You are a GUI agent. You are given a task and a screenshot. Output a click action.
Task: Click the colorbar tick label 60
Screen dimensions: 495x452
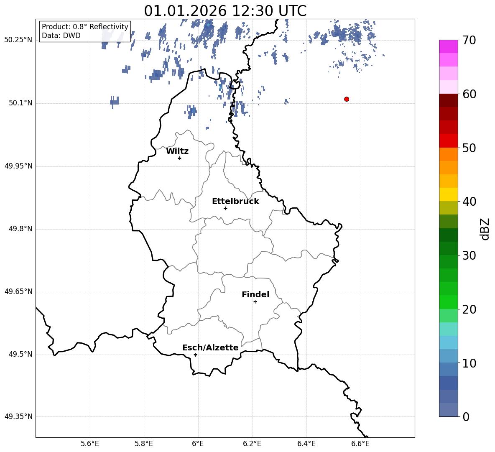469,94
